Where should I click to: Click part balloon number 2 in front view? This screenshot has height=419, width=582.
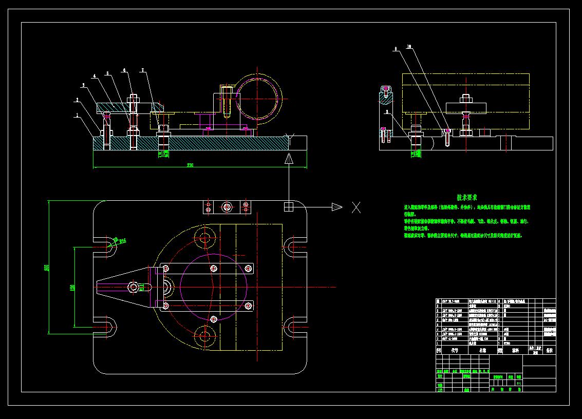pos(77,100)
